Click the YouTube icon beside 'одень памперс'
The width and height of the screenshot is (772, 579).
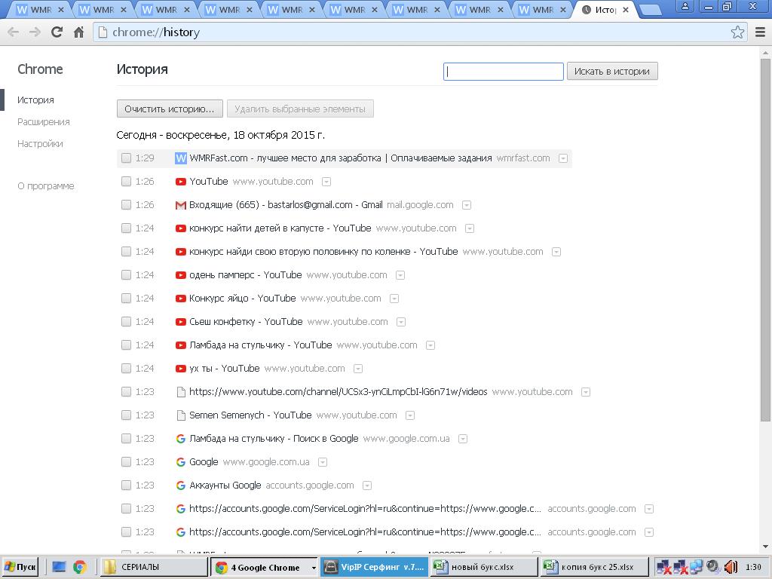click(x=181, y=274)
